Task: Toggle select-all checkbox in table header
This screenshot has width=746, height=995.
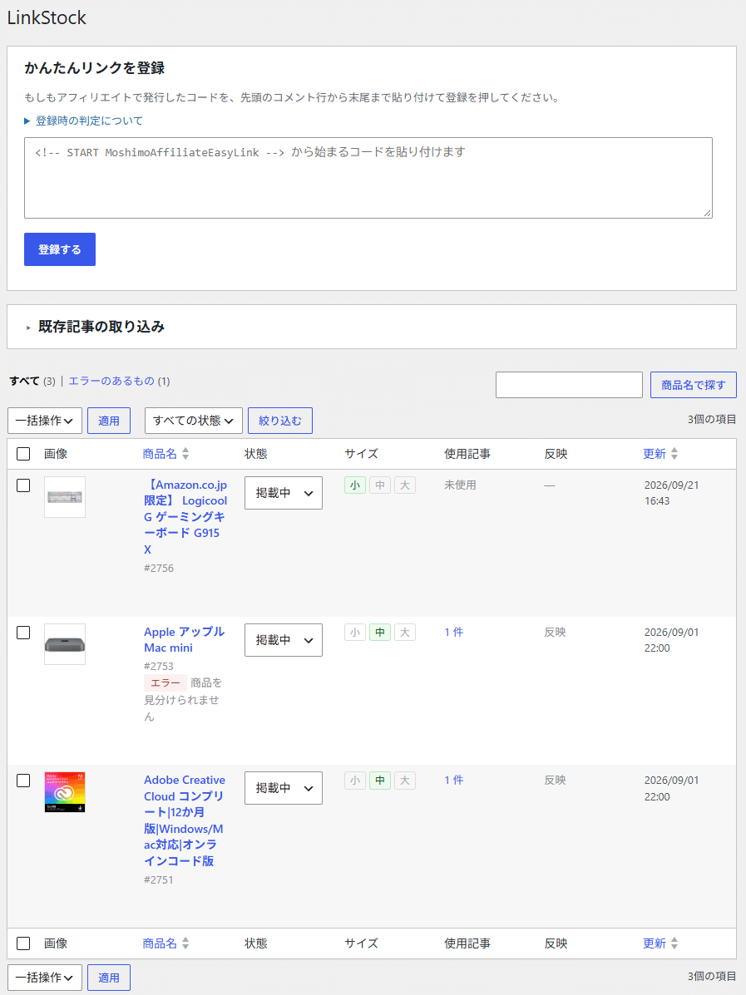Action: (23, 454)
